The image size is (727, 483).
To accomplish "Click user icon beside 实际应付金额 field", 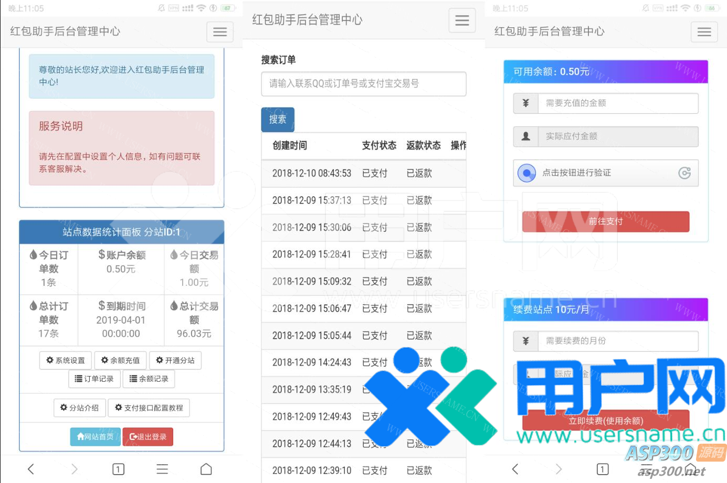I will click(x=526, y=136).
